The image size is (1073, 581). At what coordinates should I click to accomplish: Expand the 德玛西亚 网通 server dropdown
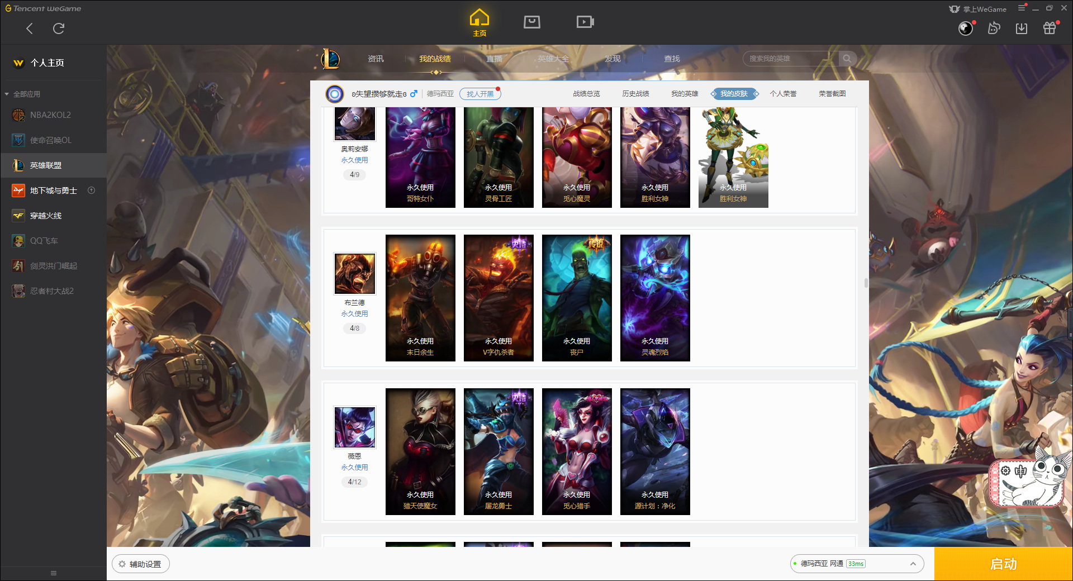857,564
